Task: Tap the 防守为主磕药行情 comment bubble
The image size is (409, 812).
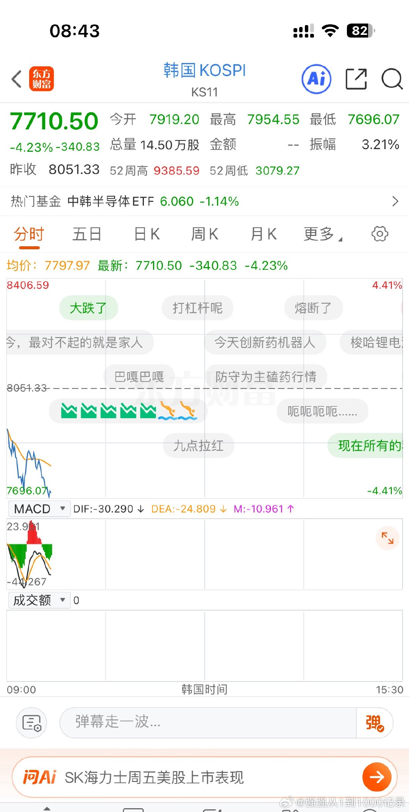Action: coord(266,376)
